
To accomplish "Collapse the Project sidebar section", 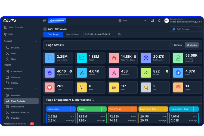I will click(36, 65).
